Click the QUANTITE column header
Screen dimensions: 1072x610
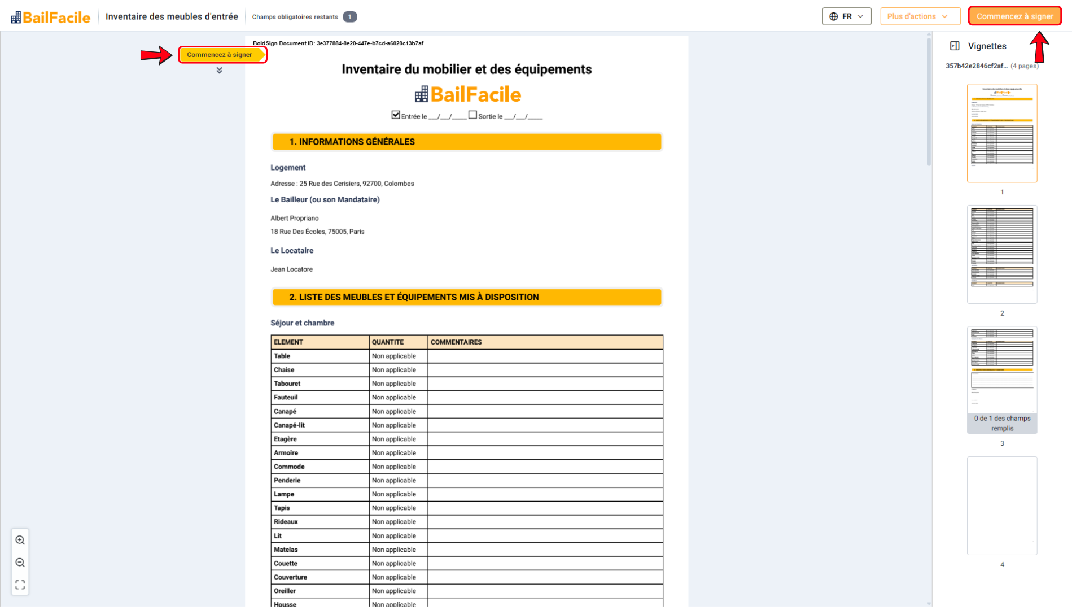(399, 342)
